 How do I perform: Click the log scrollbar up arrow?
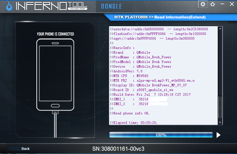point(220,29)
